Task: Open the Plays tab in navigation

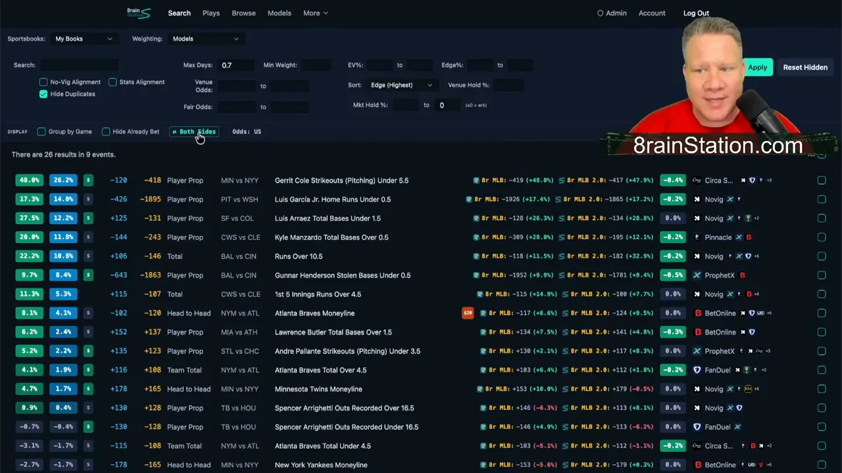Action: pos(211,13)
